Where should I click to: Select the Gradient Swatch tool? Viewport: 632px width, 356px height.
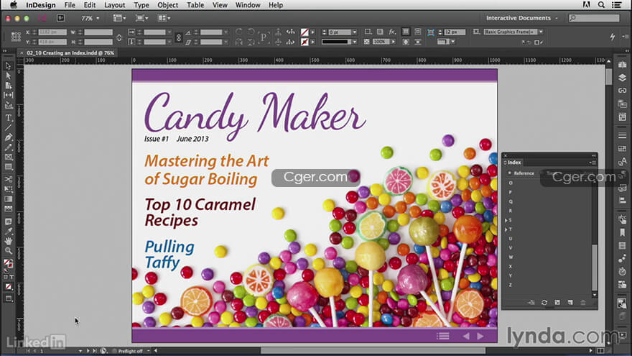8,199
